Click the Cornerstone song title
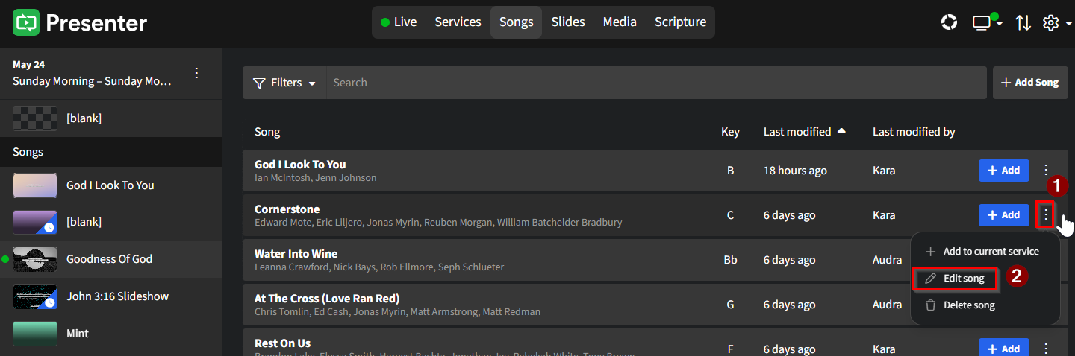This screenshot has height=356, width=1075. (x=287, y=209)
